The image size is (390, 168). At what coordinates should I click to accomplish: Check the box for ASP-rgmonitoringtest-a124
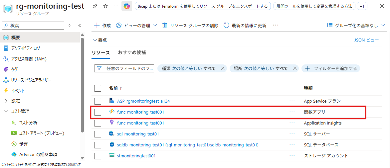pos(97,101)
